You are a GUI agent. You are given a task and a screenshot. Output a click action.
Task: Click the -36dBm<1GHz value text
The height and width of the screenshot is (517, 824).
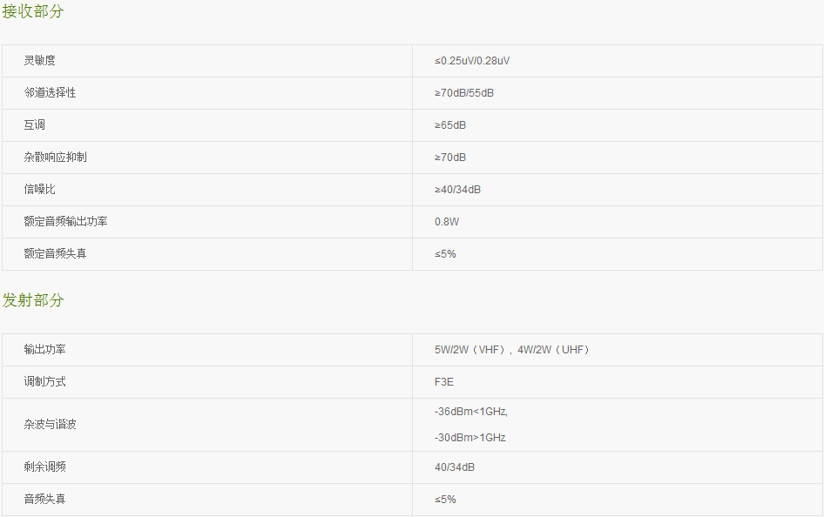pyautogui.click(x=471, y=412)
